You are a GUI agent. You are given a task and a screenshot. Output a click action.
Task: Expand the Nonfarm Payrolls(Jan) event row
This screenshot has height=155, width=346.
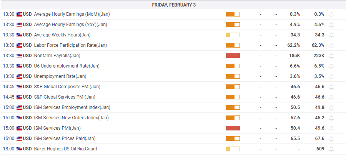pos(57,56)
